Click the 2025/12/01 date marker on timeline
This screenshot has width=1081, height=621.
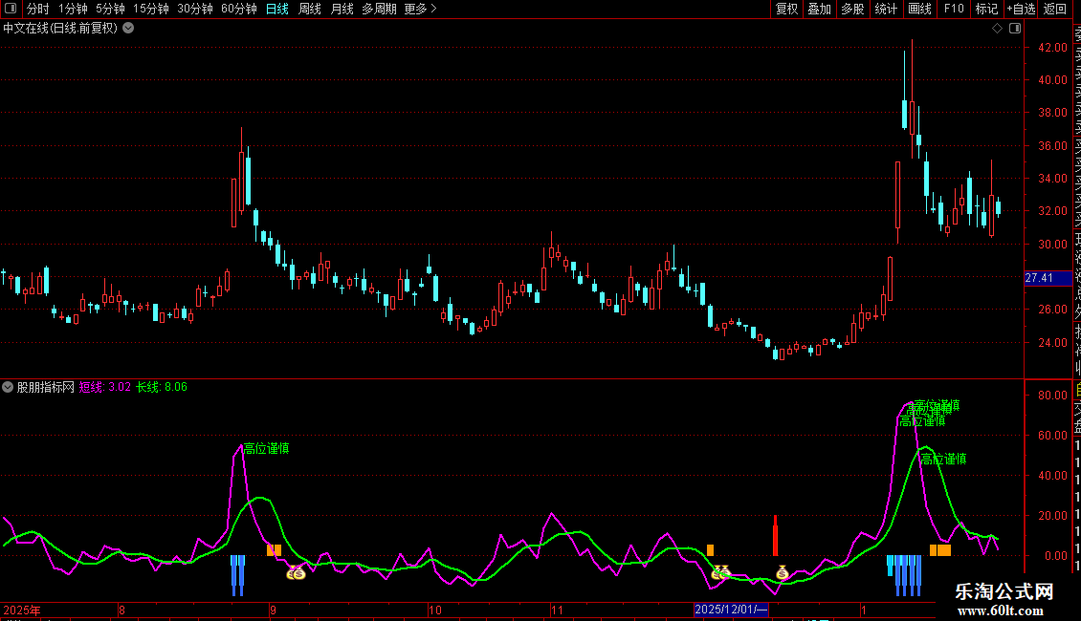[731, 610]
